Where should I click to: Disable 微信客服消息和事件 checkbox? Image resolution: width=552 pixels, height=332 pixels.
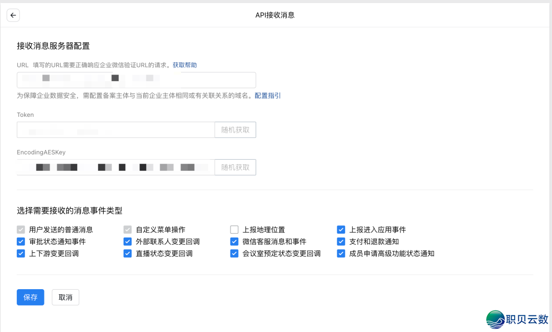[235, 241]
